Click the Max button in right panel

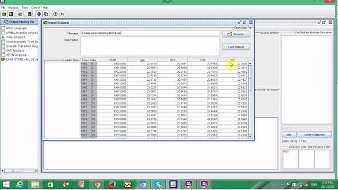coord(289,135)
